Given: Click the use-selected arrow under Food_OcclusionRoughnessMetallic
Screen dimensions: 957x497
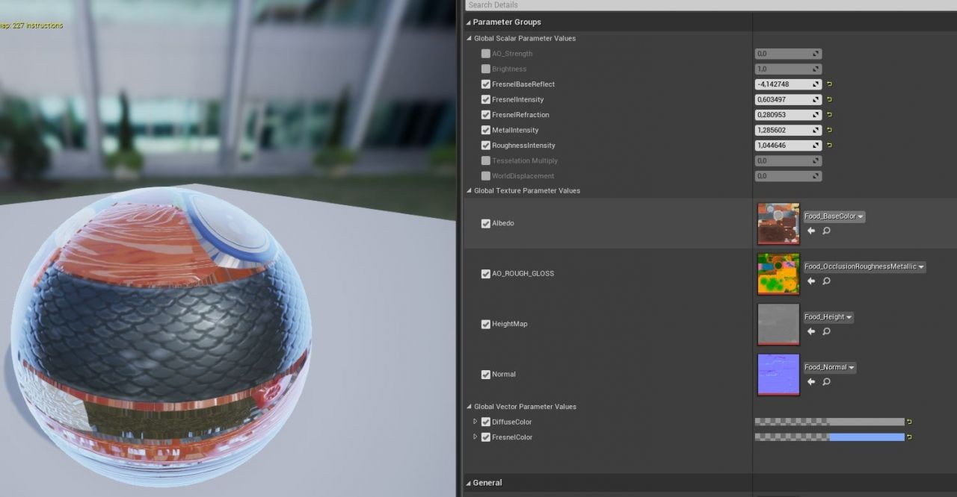Looking at the screenshot, I should click(811, 281).
